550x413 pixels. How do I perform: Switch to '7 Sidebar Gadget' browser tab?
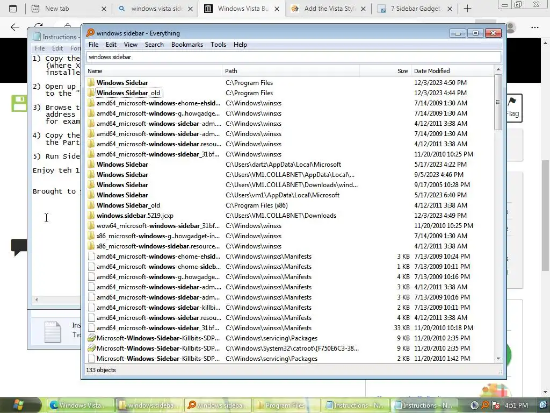click(x=415, y=9)
